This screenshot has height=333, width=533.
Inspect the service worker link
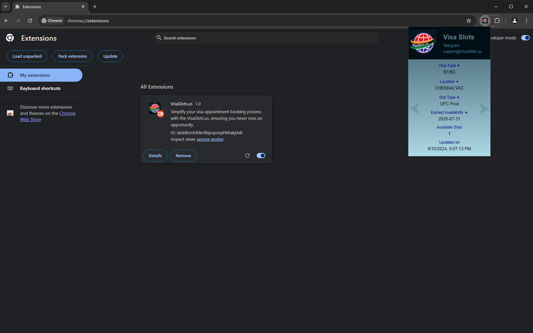point(210,139)
